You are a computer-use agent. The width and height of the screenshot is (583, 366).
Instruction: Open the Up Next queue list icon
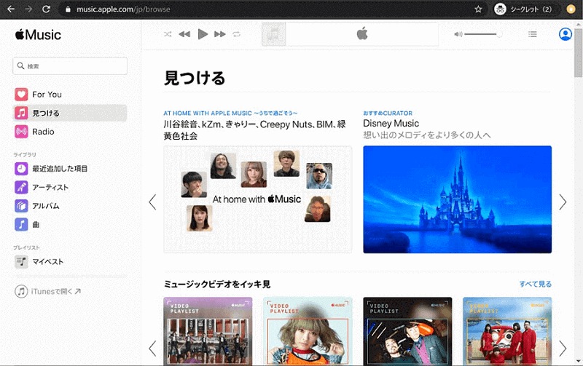point(533,34)
